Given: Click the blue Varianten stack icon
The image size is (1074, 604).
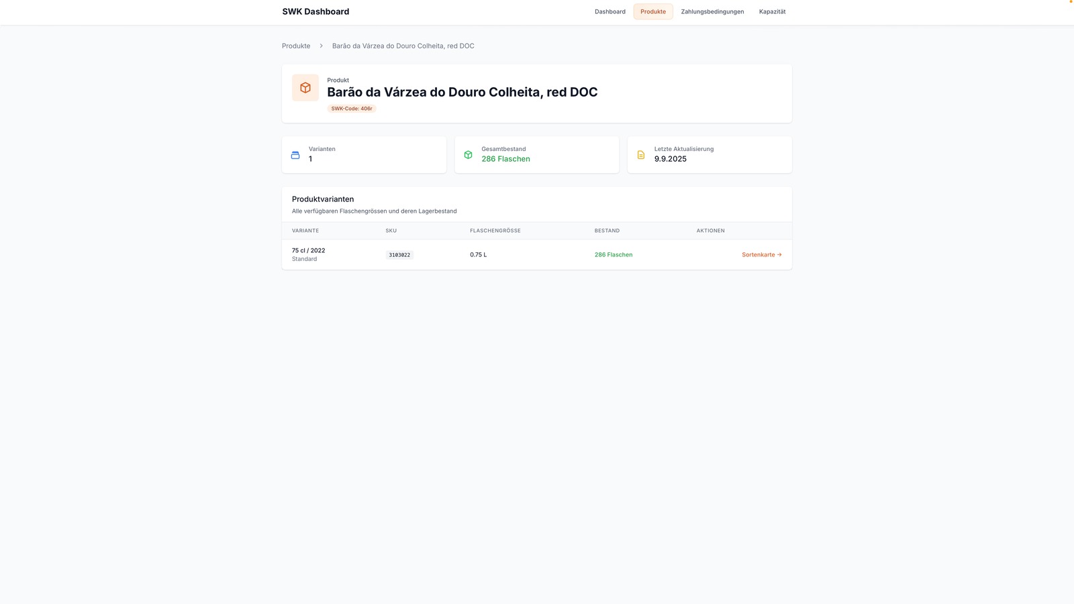Looking at the screenshot, I should tap(295, 155).
